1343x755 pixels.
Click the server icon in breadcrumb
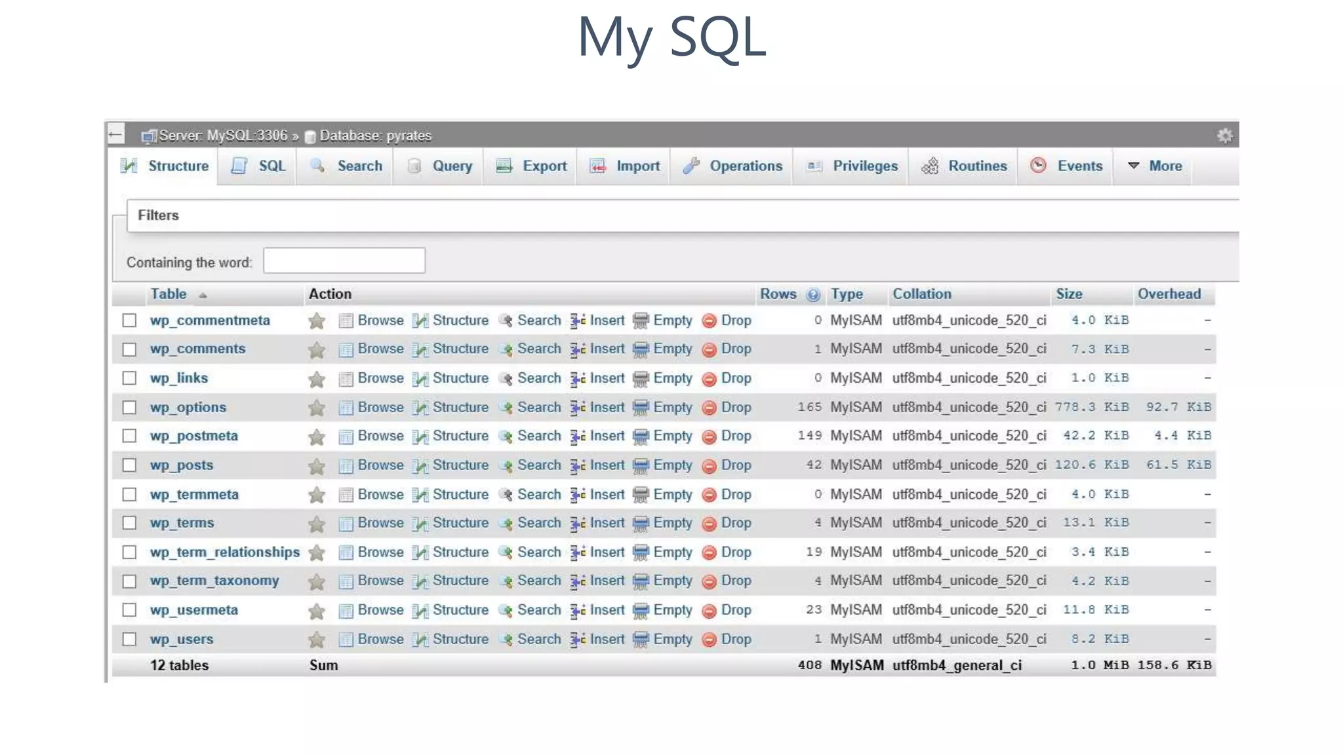click(x=149, y=136)
